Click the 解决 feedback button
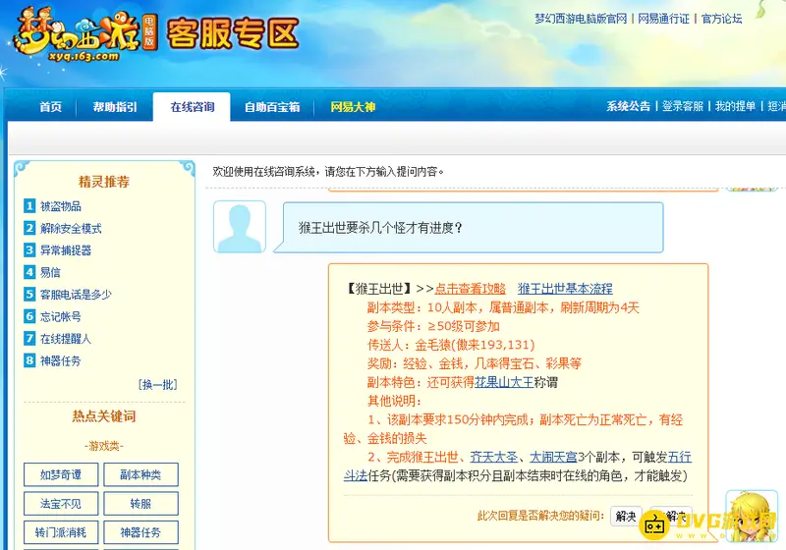This screenshot has width=786, height=550. 626,516
